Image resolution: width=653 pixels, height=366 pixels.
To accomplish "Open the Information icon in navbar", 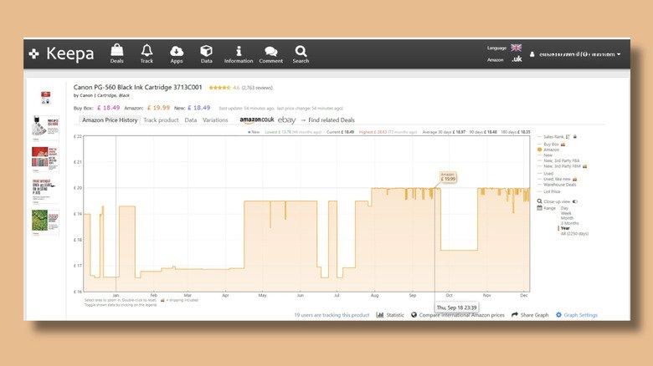I will click(239, 53).
